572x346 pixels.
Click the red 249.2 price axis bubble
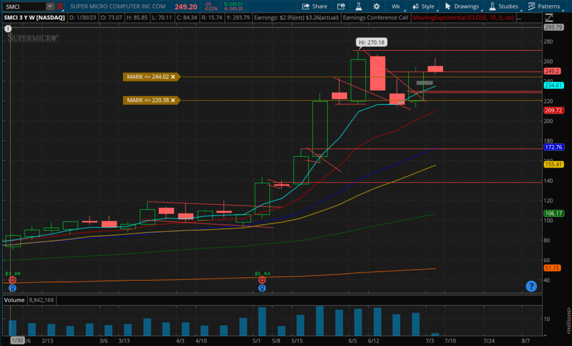click(x=552, y=71)
